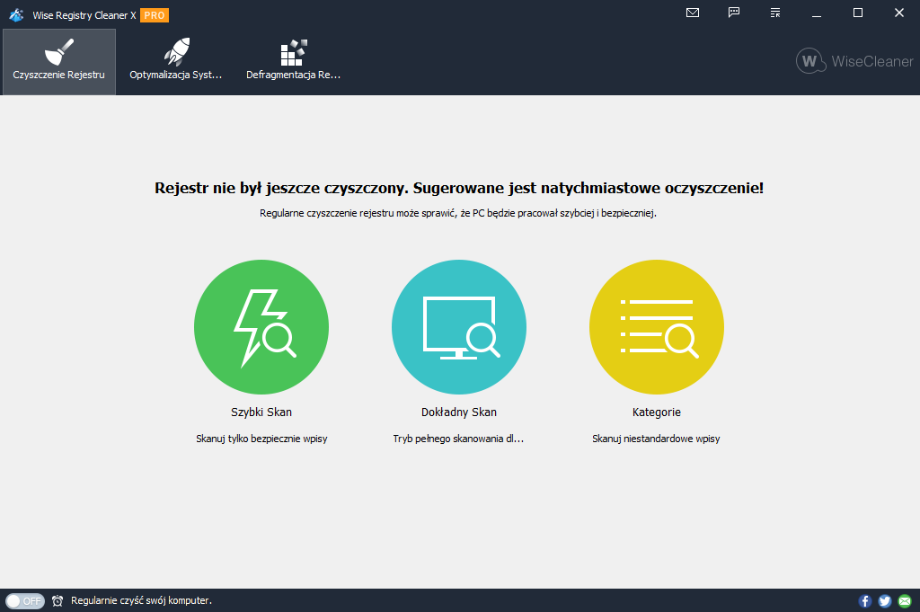Click the Kategorie label
Screen dimensions: 920x612
[x=657, y=412]
